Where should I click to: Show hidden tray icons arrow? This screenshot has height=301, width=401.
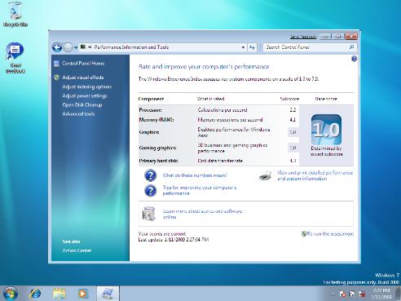point(333,294)
